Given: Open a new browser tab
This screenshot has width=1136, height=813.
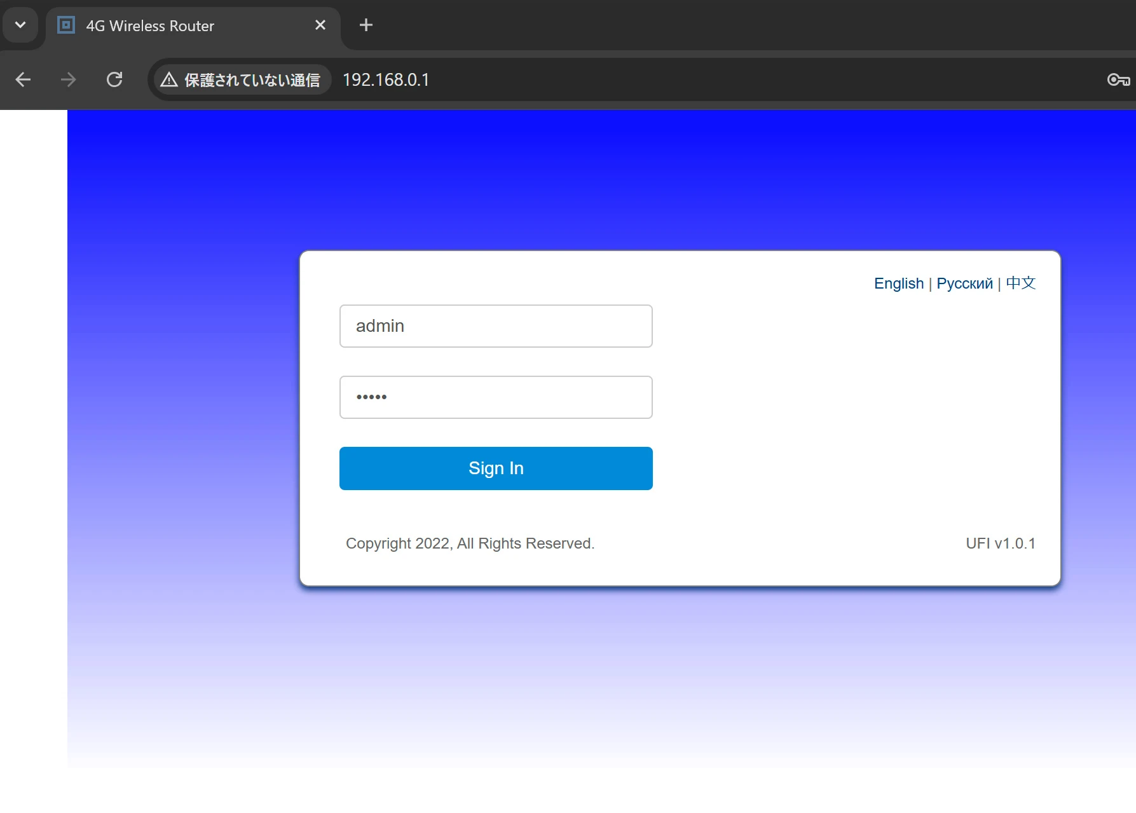Looking at the screenshot, I should click(366, 25).
